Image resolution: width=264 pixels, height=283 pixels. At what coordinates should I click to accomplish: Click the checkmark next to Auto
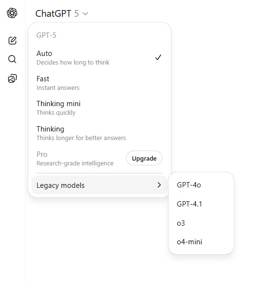pos(158,57)
